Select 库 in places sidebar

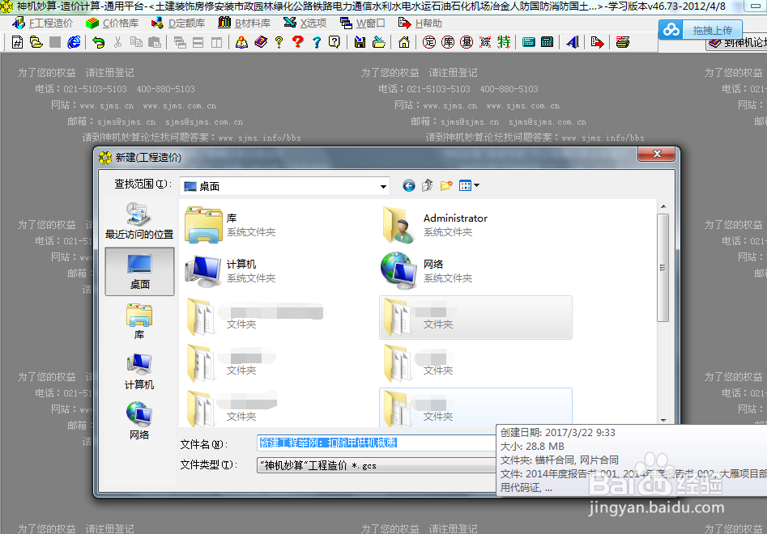coord(139,321)
